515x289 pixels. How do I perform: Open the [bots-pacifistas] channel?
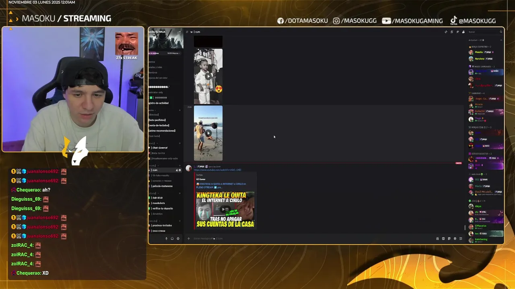click(x=157, y=120)
